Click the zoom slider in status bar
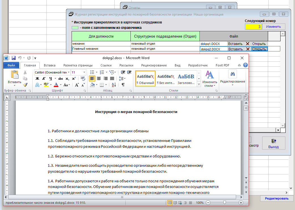This screenshot has height=210, width=295. click(x=224, y=203)
